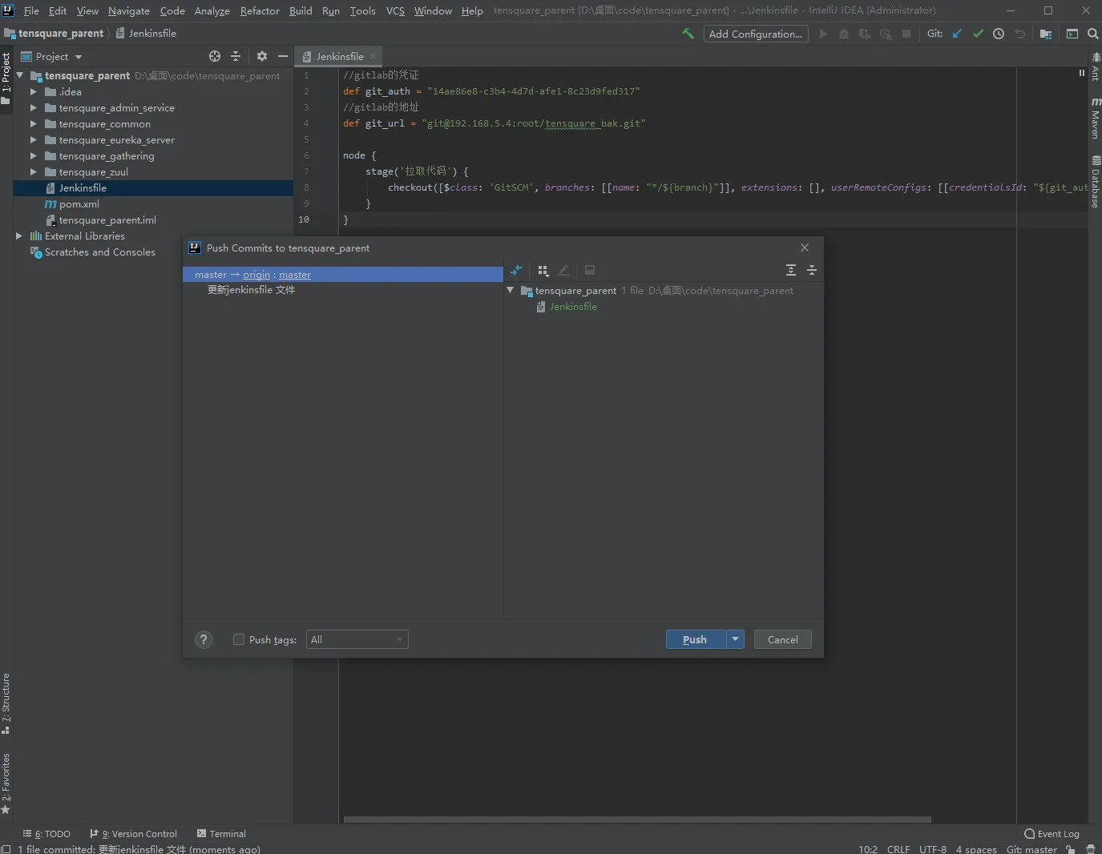Expand the tensquare_common folder
Screen dimensions: 1102x854
tap(34, 124)
